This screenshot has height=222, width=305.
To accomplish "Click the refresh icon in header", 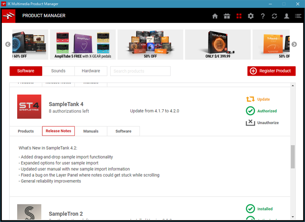I will click(x=274, y=16).
